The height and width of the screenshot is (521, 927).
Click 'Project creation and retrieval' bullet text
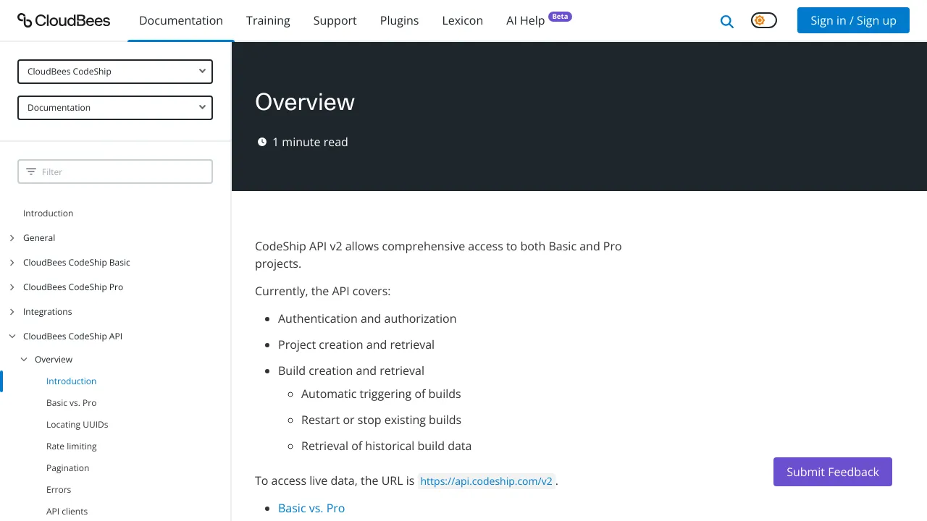(x=356, y=345)
